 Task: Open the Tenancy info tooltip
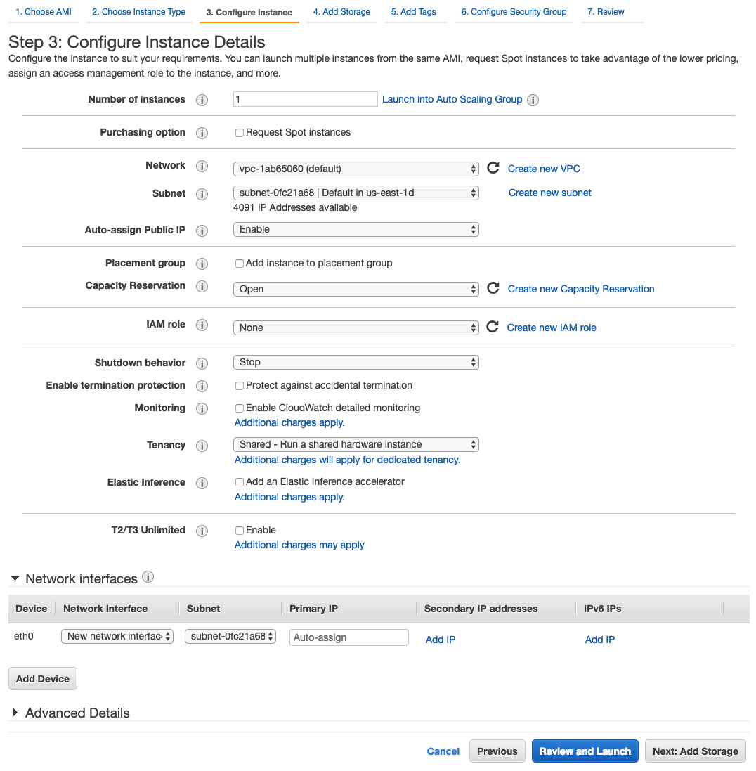(202, 445)
